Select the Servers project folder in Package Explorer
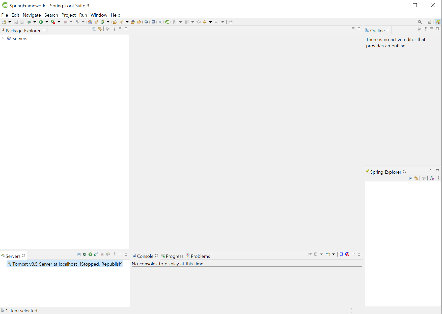Image resolution: width=442 pixels, height=314 pixels. click(17, 38)
